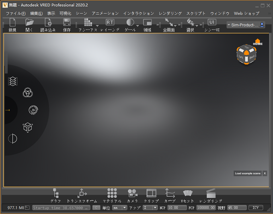The height and width of the screenshot is (214, 273).
Task: Open the トランスフォーム transform panel
Action: tap(82, 196)
